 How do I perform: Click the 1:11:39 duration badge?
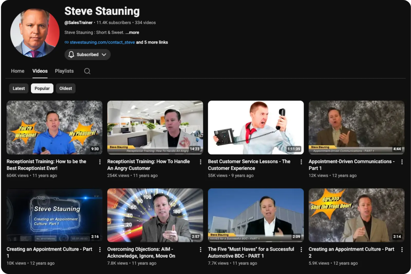294,149
